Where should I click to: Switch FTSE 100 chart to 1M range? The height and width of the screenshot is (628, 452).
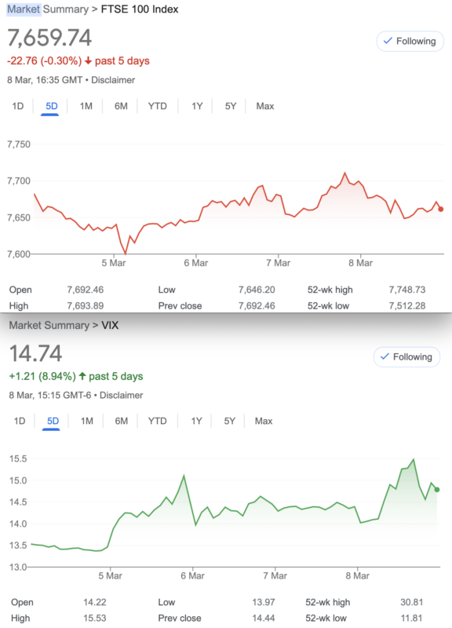(86, 106)
